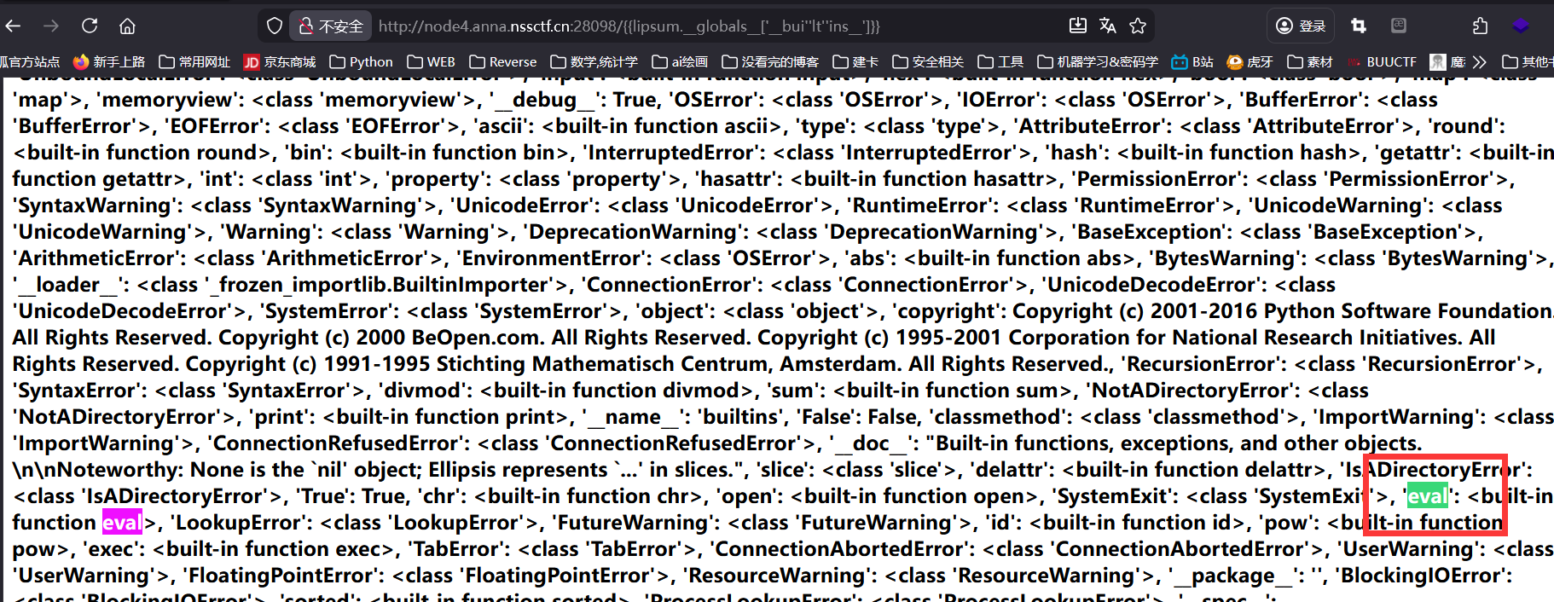Open 新手上路 Firefox bookmark
1554x602 pixels.
109,62
